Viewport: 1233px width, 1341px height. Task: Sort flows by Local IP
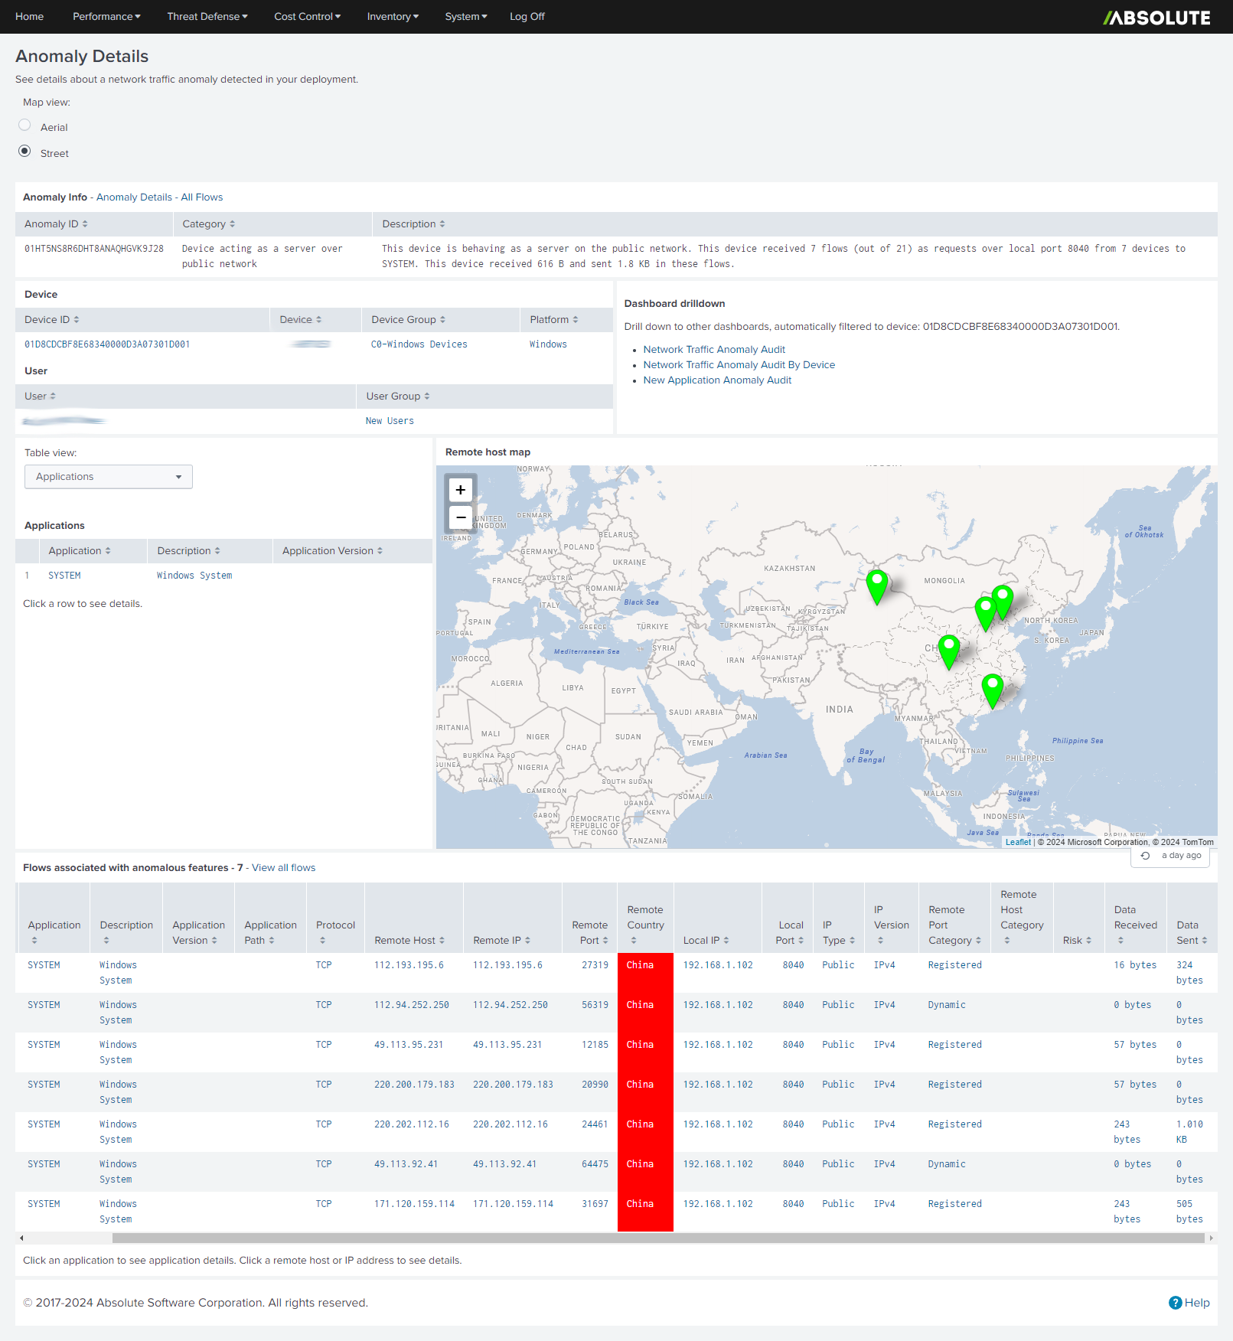[706, 941]
